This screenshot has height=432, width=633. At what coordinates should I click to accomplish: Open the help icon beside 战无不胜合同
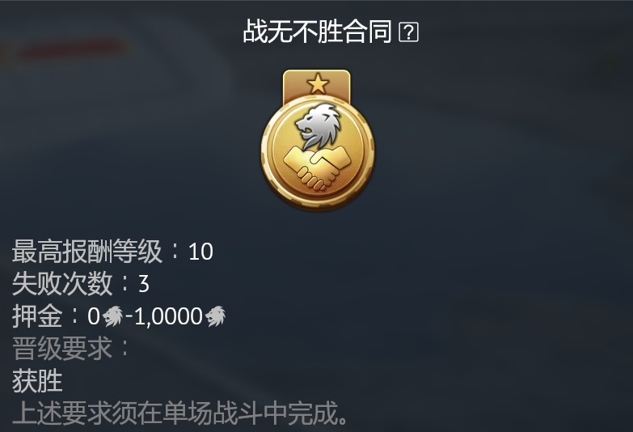pyautogui.click(x=408, y=32)
